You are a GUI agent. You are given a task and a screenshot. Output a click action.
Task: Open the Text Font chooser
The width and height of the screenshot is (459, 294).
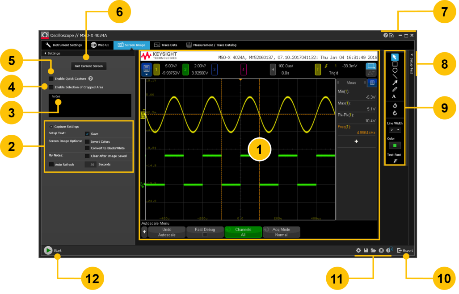(395, 161)
